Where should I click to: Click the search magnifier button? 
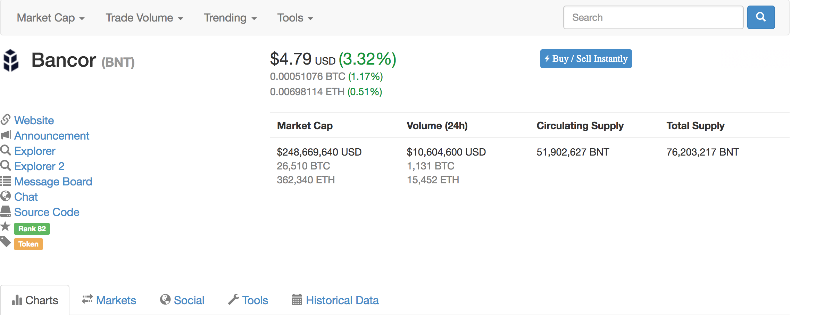[760, 17]
